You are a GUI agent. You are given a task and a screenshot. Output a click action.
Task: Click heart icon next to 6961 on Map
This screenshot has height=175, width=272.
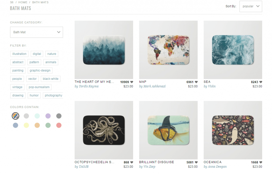click(x=196, y=82)
